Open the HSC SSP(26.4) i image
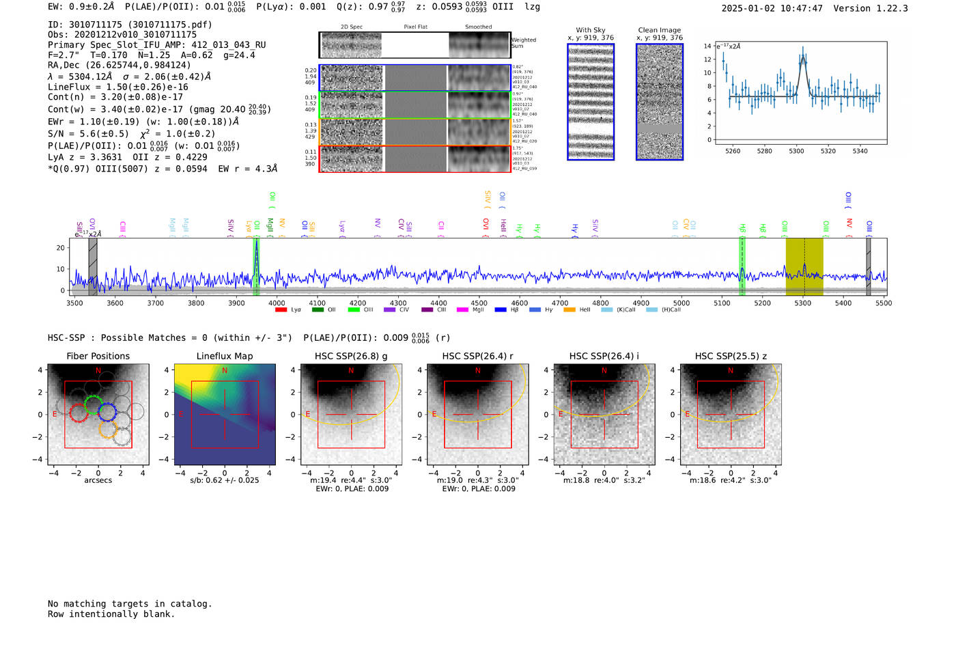Viewport: 956px width, 651px height. click(x=604, y=415)
